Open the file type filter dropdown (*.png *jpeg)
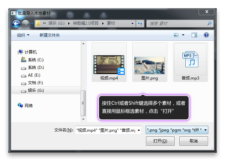 pyautogui.click(x=177, y=130)
